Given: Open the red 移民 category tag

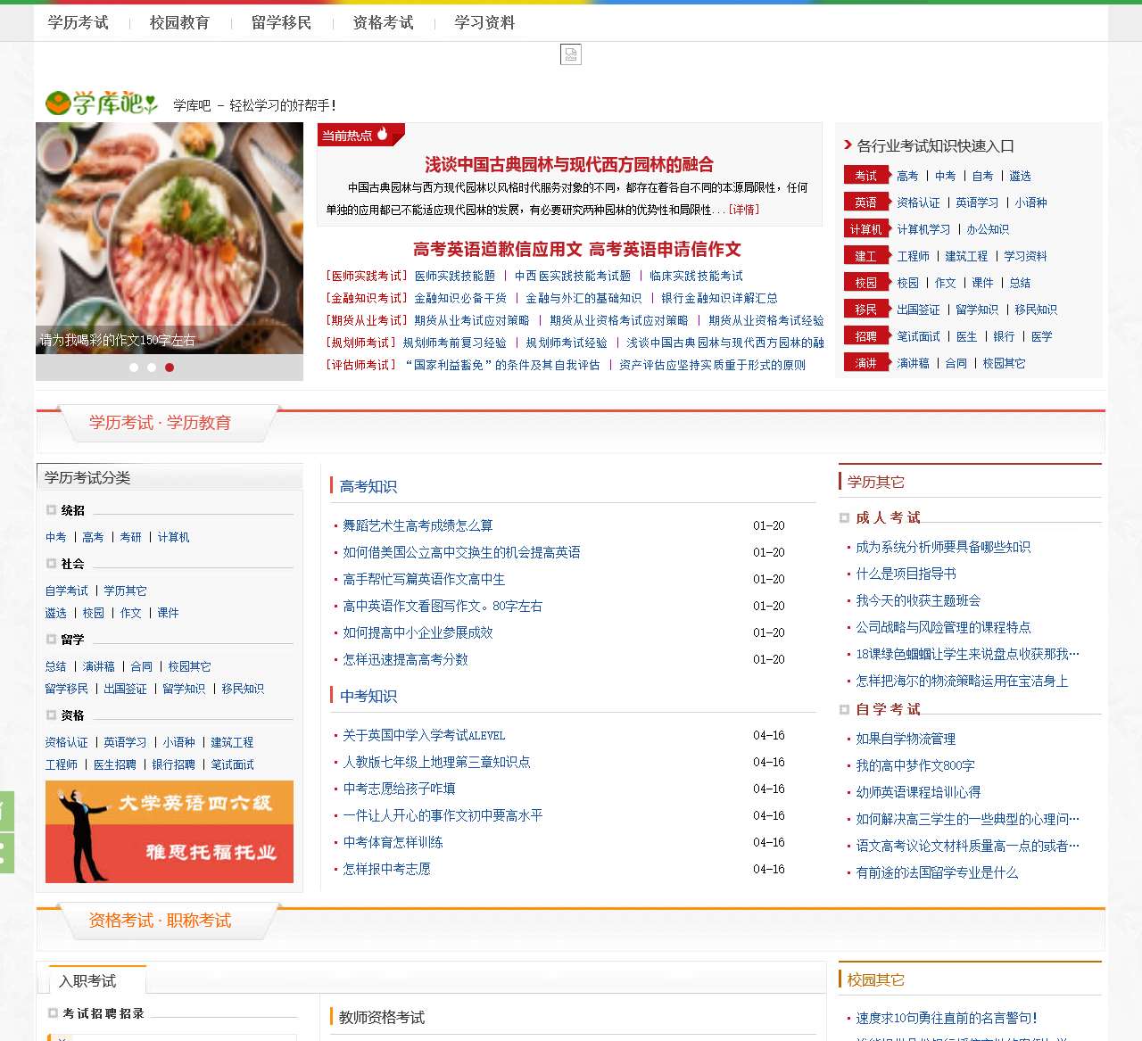Looking at the screenshot, I should click(866, 310).
